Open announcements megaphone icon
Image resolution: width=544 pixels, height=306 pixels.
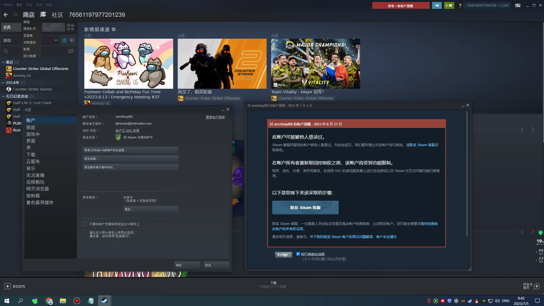point(437,5)
